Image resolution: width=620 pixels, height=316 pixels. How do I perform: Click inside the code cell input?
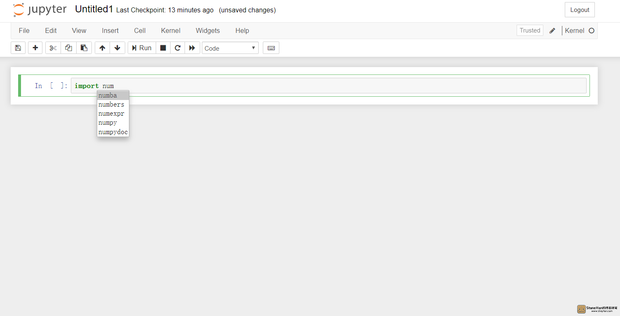coord(328,86)
